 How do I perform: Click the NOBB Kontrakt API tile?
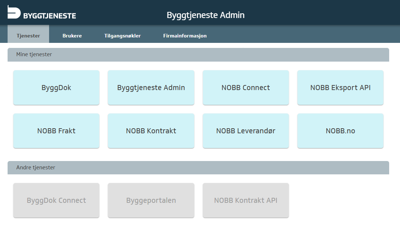[x=245, y=200]
